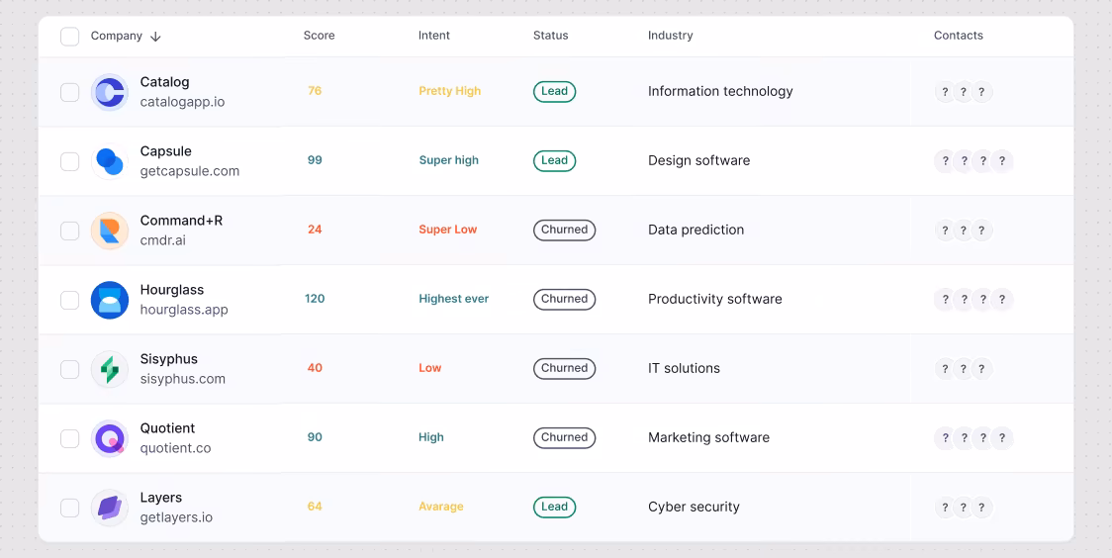Image resolution: width=1112 pixels, height=558 pixels.
Task: Click the Quotient company logo icon
Action: coord(110,438)
